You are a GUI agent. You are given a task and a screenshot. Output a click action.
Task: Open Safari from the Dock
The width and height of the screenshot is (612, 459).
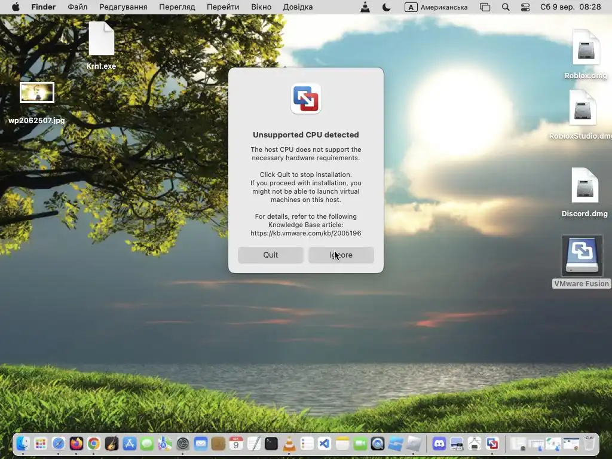pyautogui.click(x=59, y=444)
